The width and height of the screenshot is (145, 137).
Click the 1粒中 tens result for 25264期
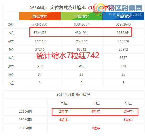click(96, 128)
